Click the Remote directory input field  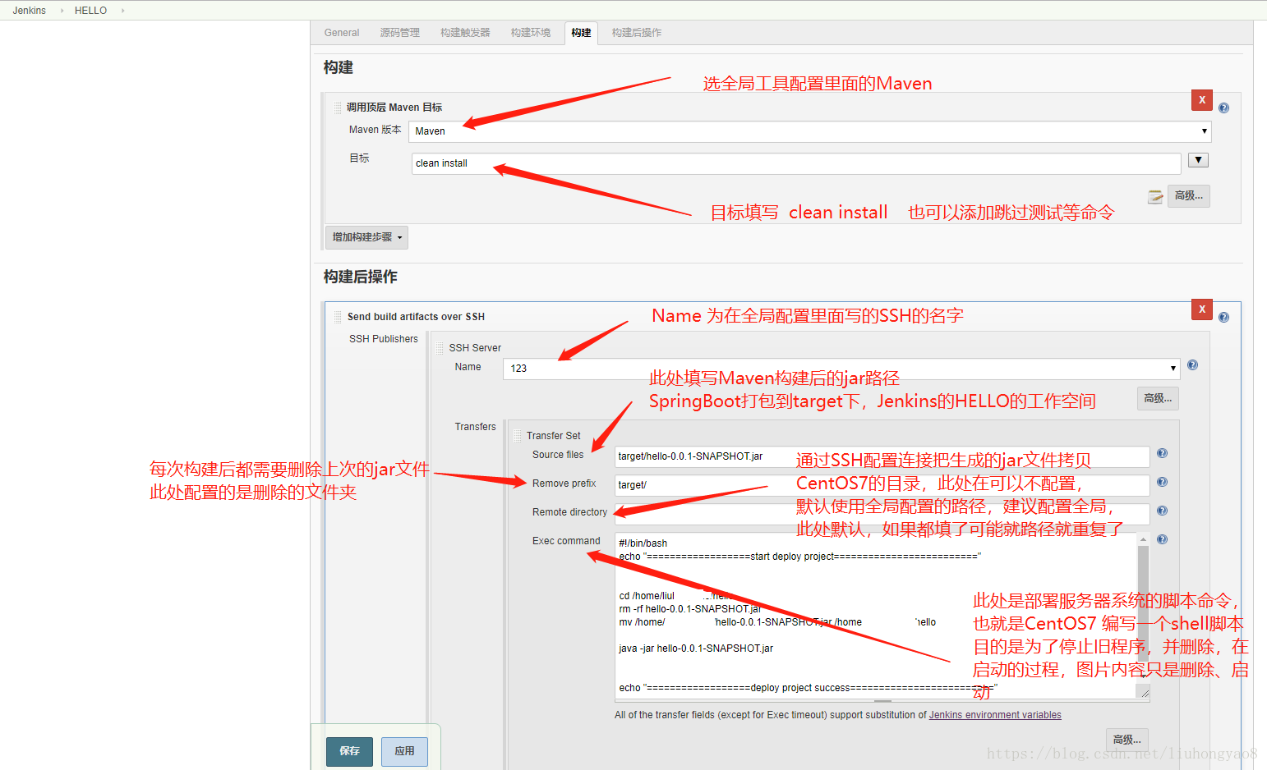coord(882,514)
